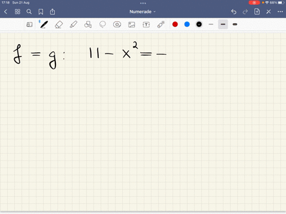Add a new page
286x214 pixels.
click(x=257, y=11)
